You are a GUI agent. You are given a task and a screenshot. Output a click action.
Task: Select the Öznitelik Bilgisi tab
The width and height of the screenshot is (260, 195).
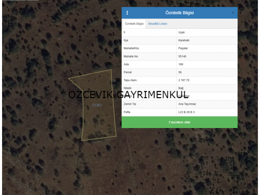pos(134,24)
